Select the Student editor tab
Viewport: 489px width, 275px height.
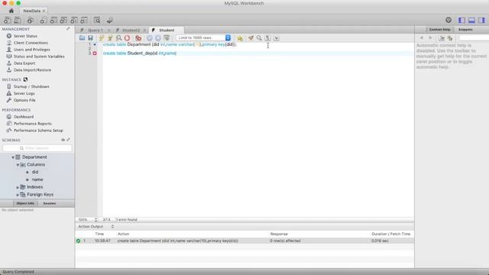(167, 31)
